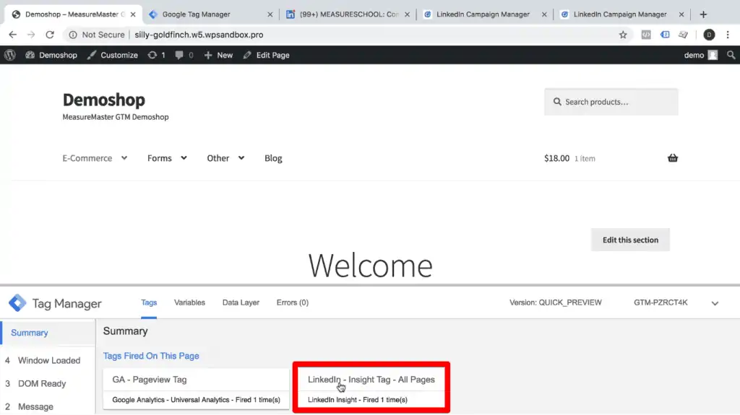Open the shopping basket cart icon

673,158
